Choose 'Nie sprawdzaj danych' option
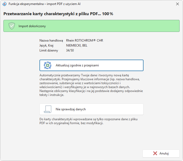183x161 pixels. [x=92, y=109]
